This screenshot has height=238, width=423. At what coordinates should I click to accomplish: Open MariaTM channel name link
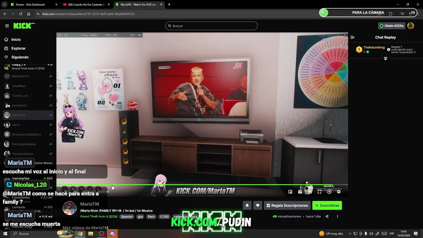(90, 204)
